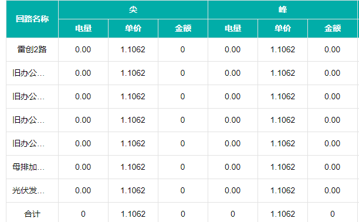The width and height of the screenshot is (359, 222).
Task: Click the 合计 row label
Action: (x=32, y=214)
